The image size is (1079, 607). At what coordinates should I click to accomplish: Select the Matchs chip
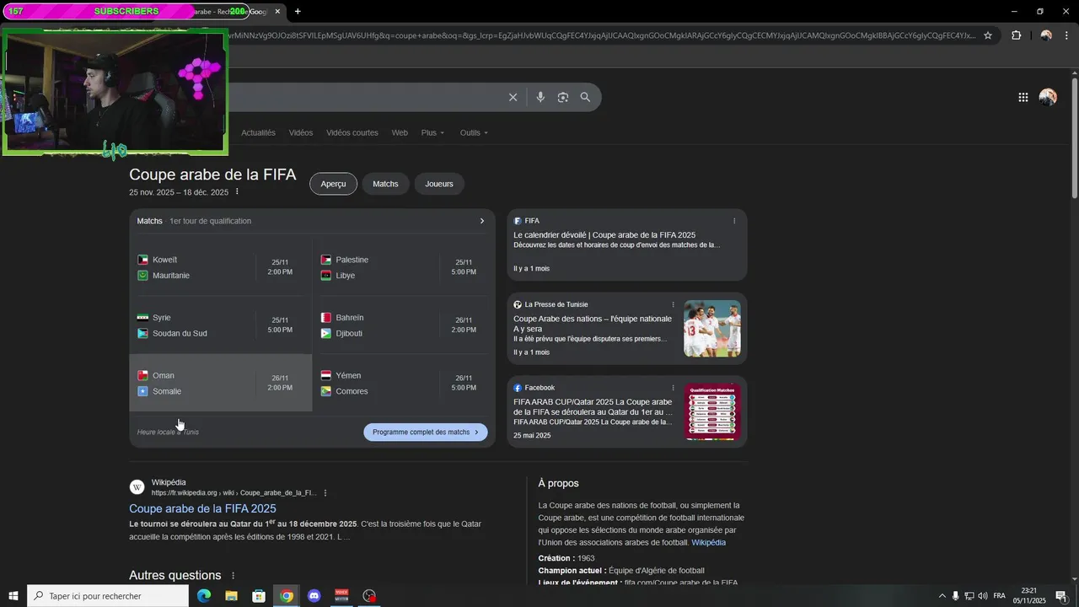385,184
